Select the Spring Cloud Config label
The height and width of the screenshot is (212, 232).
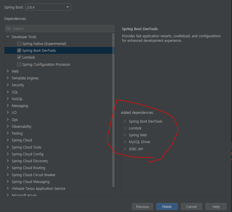pyautogui.click(x=27, y=154)
